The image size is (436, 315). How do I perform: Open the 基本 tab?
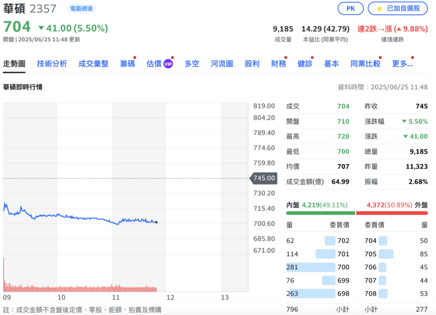(331, 64)
